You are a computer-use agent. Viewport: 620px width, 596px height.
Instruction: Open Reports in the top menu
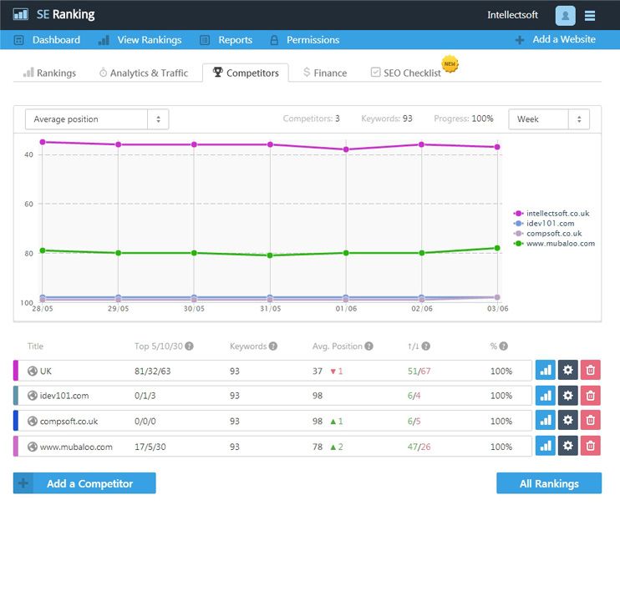(x=226, y=40)
